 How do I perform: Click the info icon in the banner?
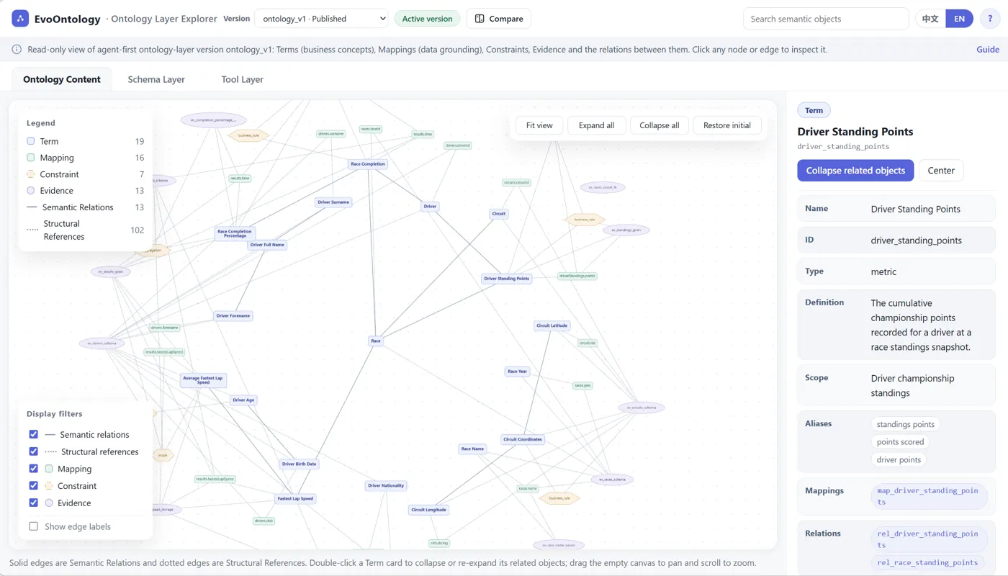[x=17, y=50]
